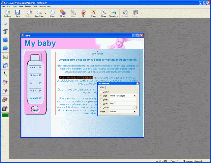Open the Help menu
This screenshot has width=211, height=163.
pyautogui.click(x=49, y=7)
